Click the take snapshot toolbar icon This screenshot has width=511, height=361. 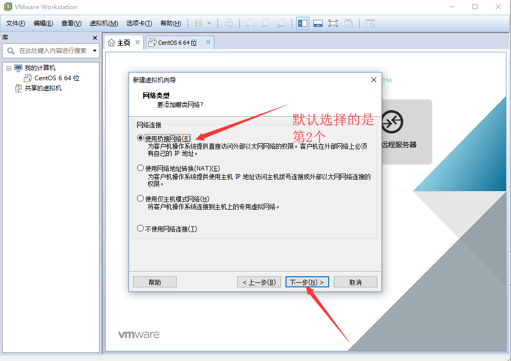pyautogui.click(x=250, y=23)
